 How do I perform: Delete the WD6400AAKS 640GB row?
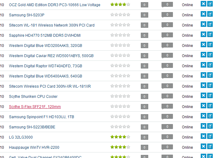tap(204, 75)
